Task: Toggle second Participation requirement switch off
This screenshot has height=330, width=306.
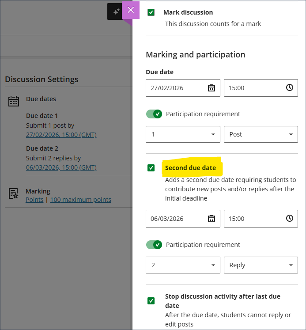Action: tap(154, 245)
